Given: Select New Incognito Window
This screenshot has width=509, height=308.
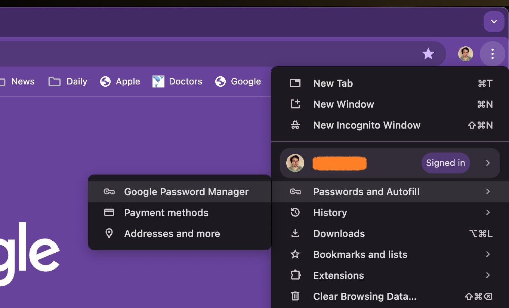Looking at the screenshot, I should coord(390,125).
